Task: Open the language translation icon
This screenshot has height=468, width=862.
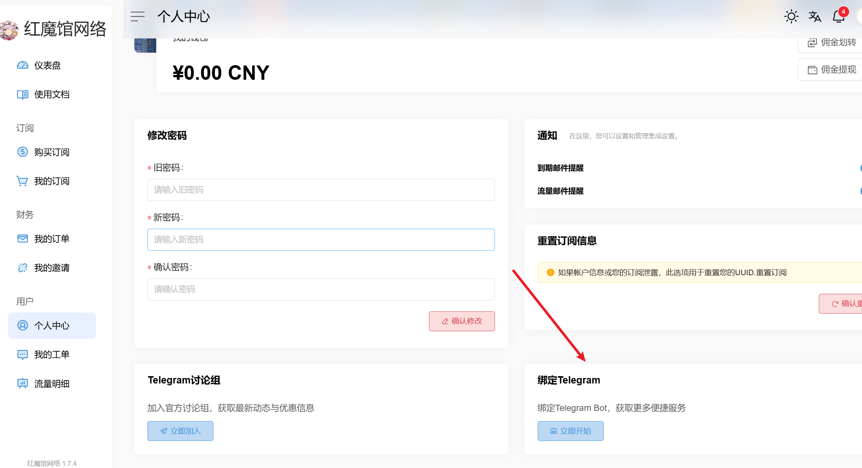Action: (x=815, y=16)
